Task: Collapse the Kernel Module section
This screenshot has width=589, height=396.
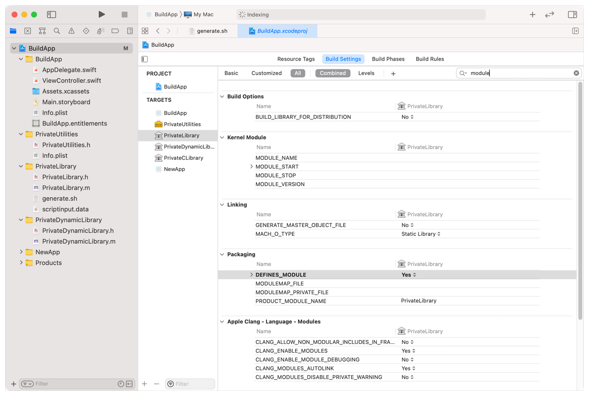Action: coord(222,137)
